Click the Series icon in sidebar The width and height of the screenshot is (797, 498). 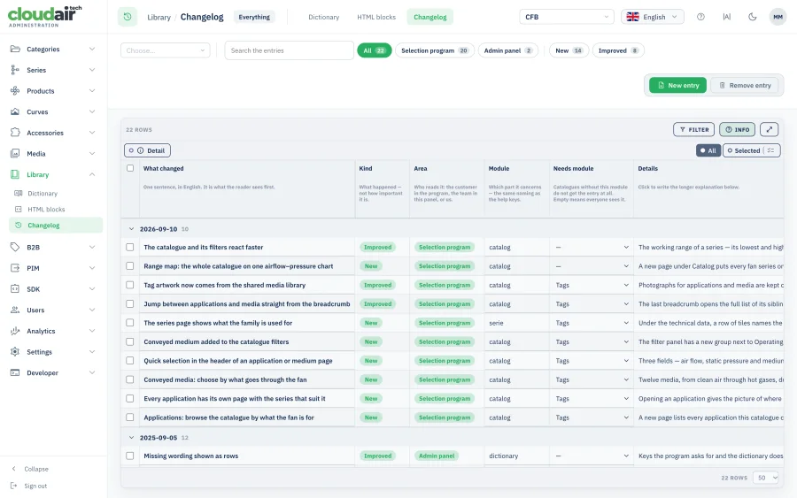pyautogui.click(x=15, y=70)
